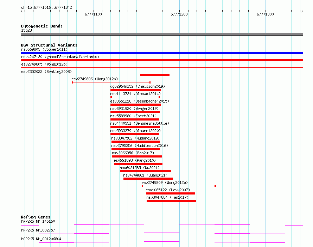
Task: Click the nsv569803 (Cooper2011) label
Action: (44, 49)
